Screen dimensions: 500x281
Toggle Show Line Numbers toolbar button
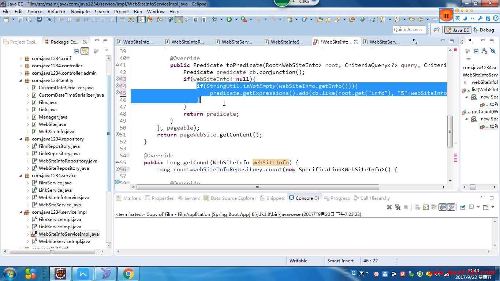coord(141,19)
